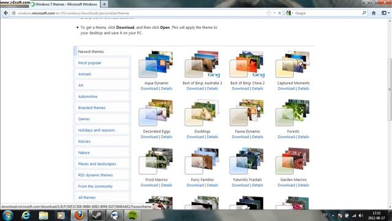392x221 pixels.
Task: Download the Frost Macros theme
Action: pos(149,185)
